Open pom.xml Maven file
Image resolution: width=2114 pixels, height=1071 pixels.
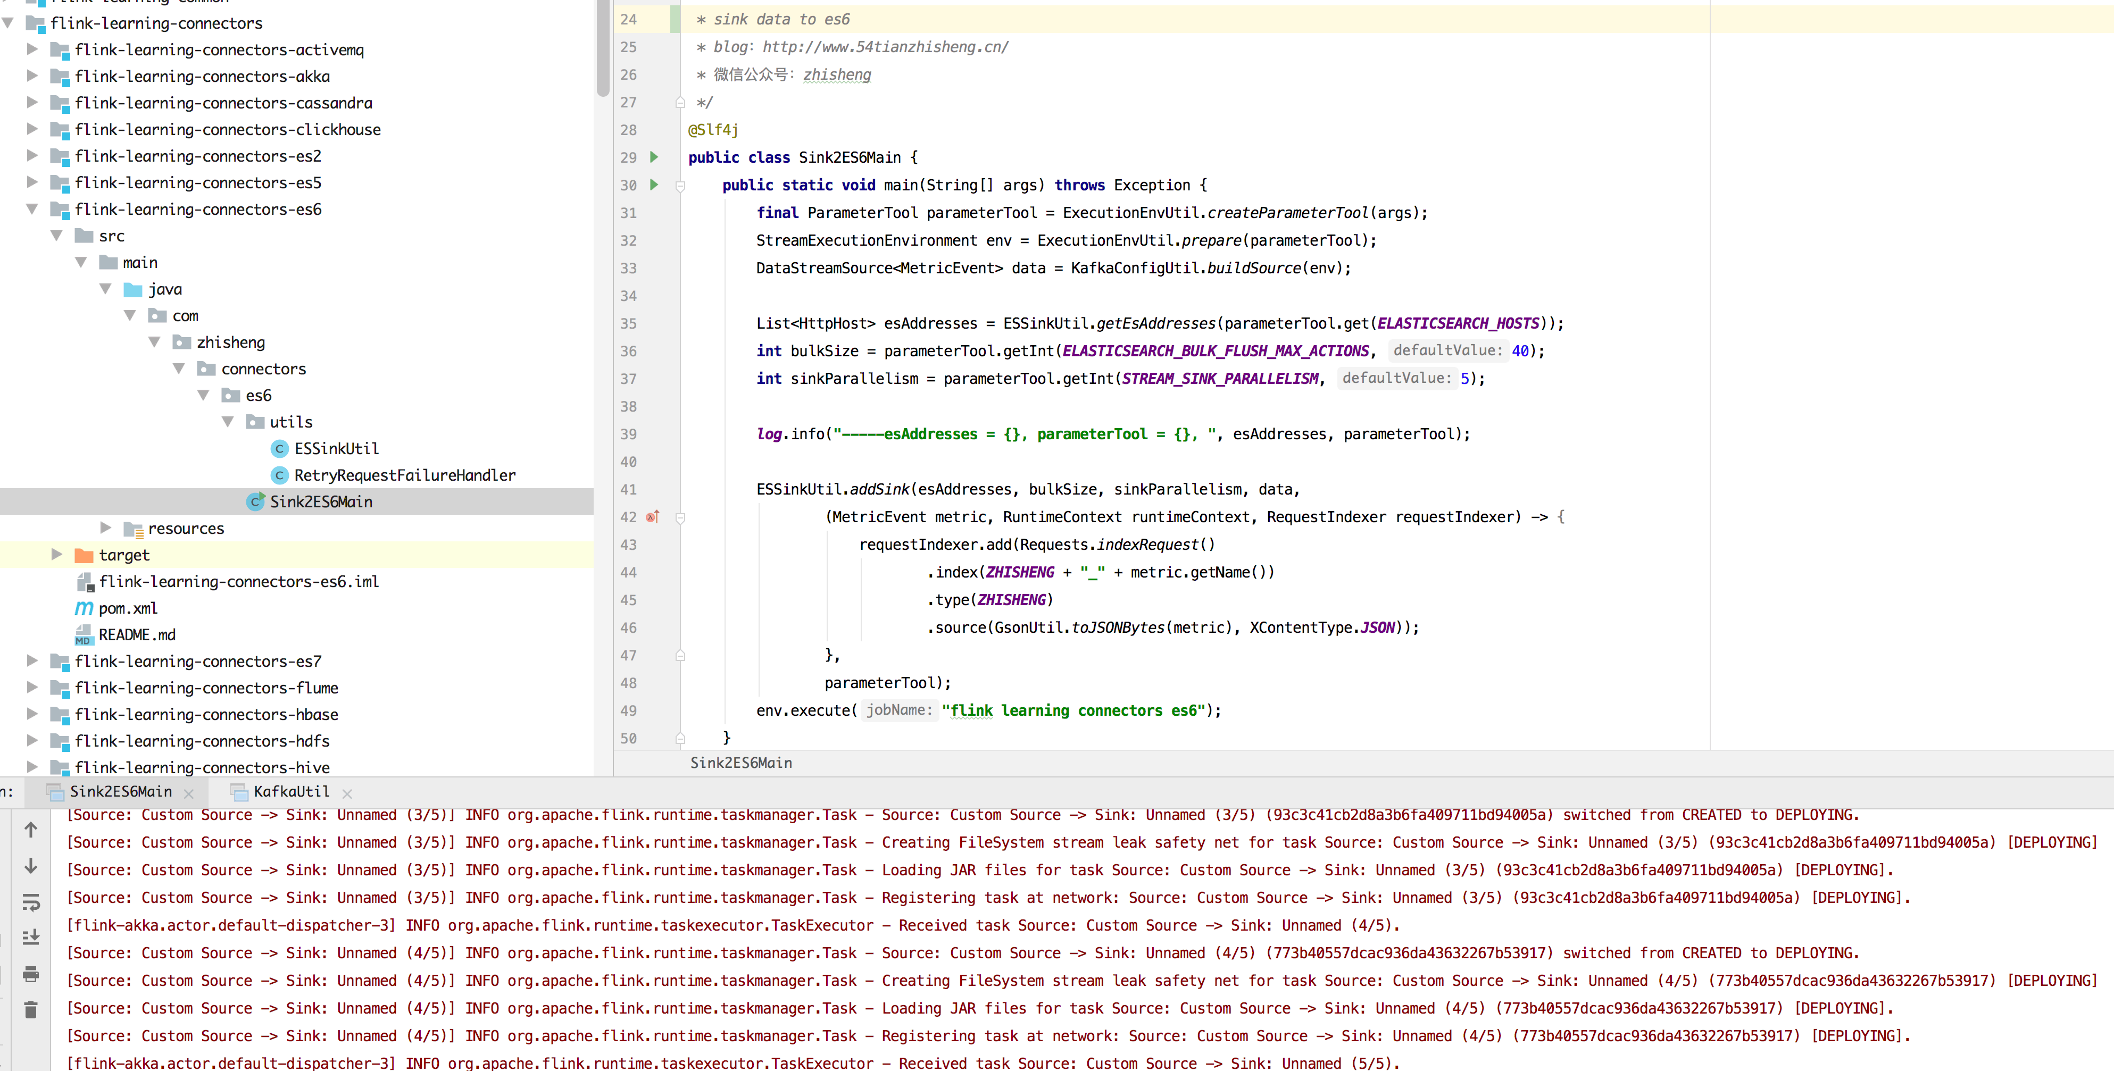tap(128, 608)
